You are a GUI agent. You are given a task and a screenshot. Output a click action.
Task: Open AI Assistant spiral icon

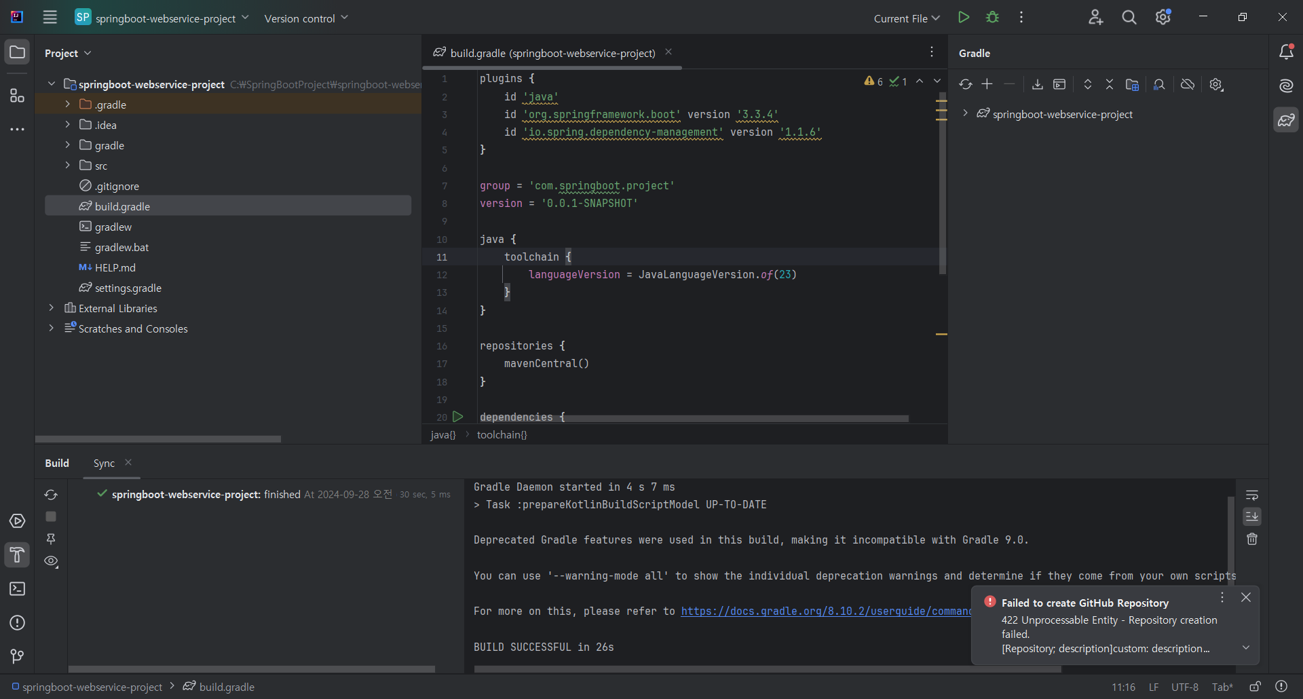coord(1286,86)
